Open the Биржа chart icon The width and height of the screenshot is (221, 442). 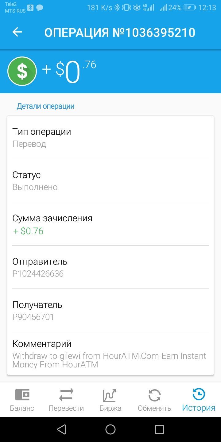110,395
